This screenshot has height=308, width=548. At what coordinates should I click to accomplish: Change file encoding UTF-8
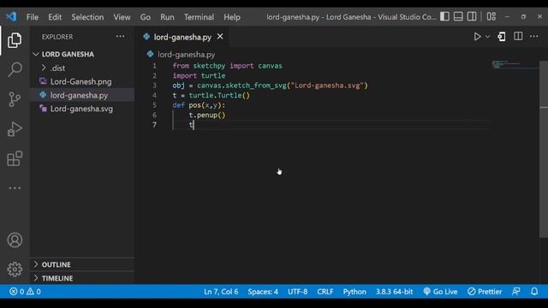297,292
